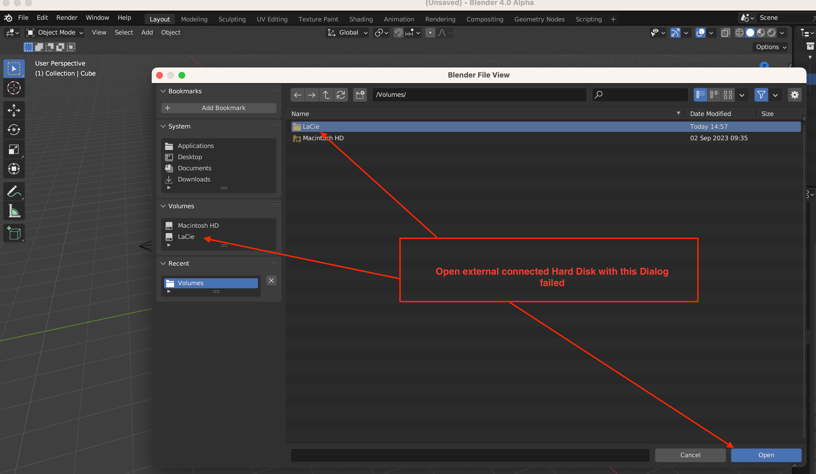Select the Measure tool
Screen dimensions: 816x474
(x=14, y=211)
